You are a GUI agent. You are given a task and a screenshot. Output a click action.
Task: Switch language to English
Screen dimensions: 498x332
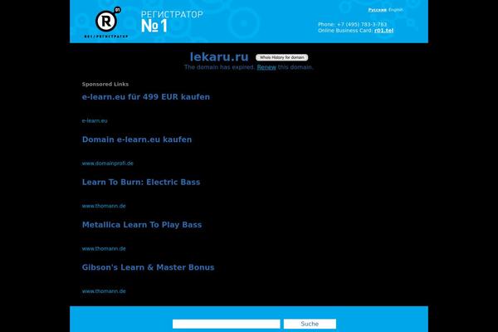coord(395,10)
